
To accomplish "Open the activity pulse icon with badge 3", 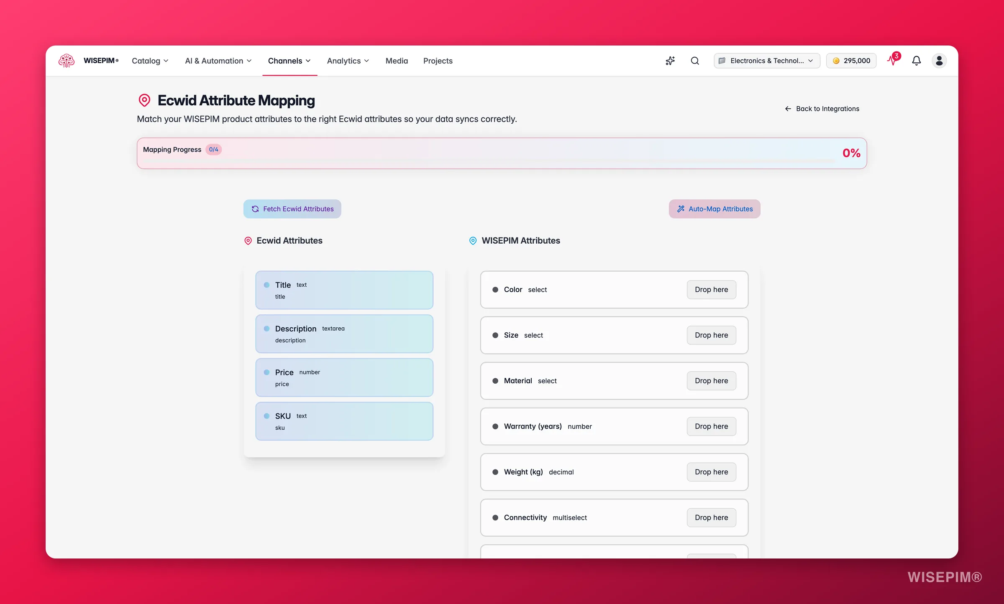I will (x=893, y=60).
